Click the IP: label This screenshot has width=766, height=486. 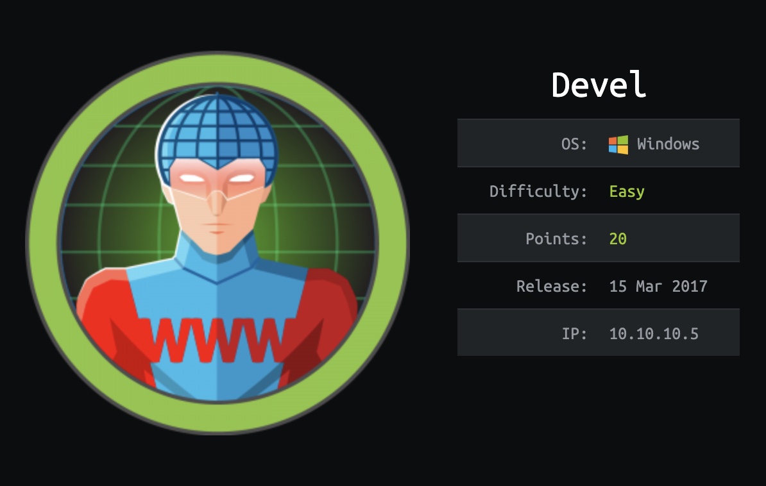(574, 333)
